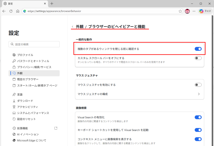
Task: Click the 設定の検索 search field
Action: (34, 44)
